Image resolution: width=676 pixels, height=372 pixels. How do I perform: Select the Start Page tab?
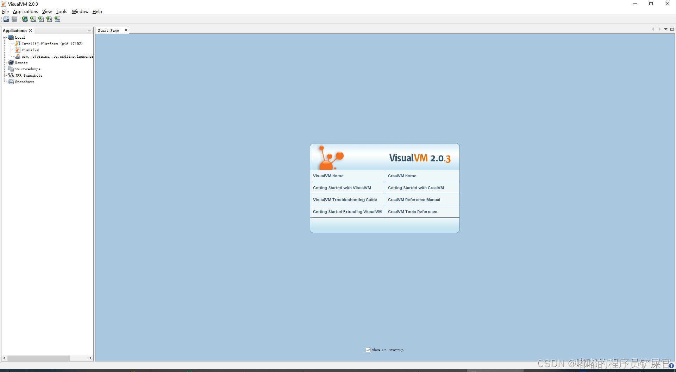pyautogui.click(x=108, y=31)
